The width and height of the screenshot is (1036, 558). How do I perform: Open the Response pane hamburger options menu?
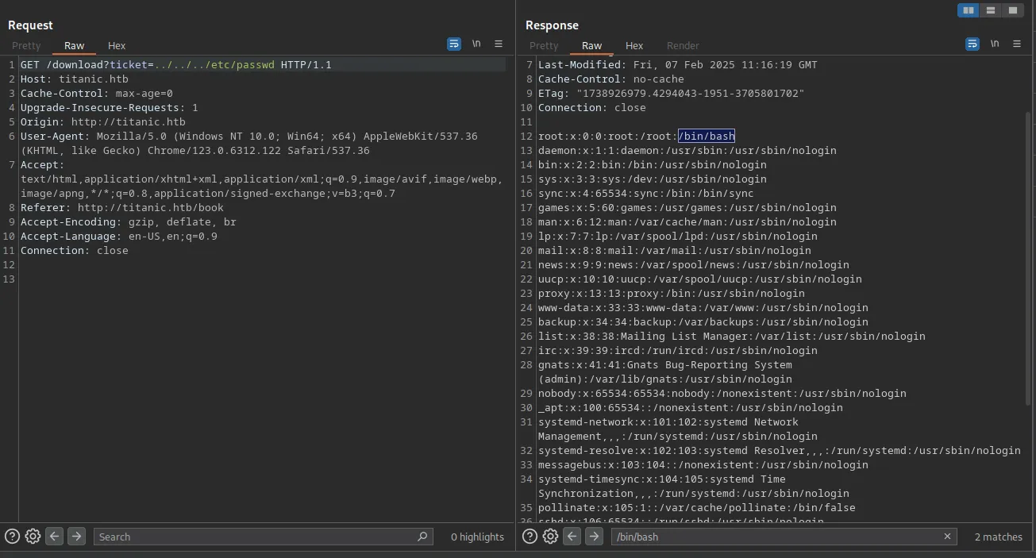click(x=1017, y=44)
